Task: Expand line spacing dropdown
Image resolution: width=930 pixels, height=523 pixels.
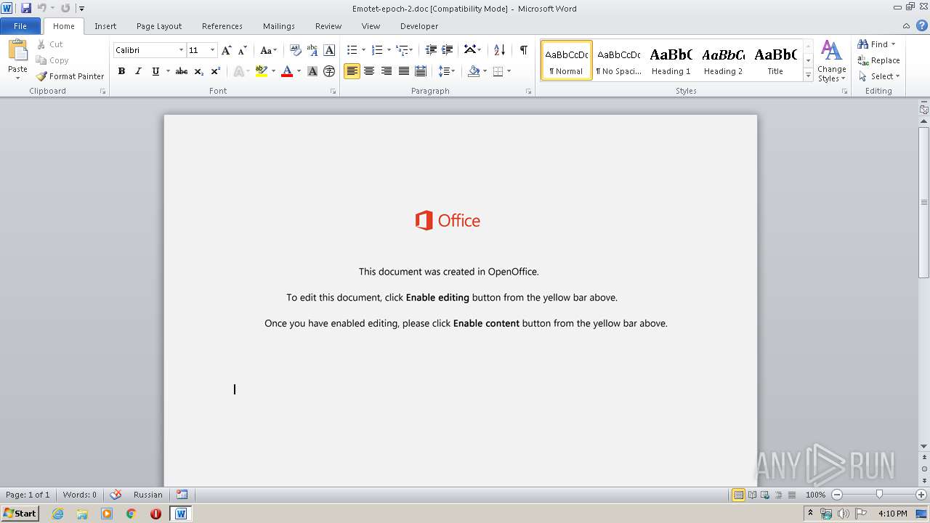Action: click(446, 71)
